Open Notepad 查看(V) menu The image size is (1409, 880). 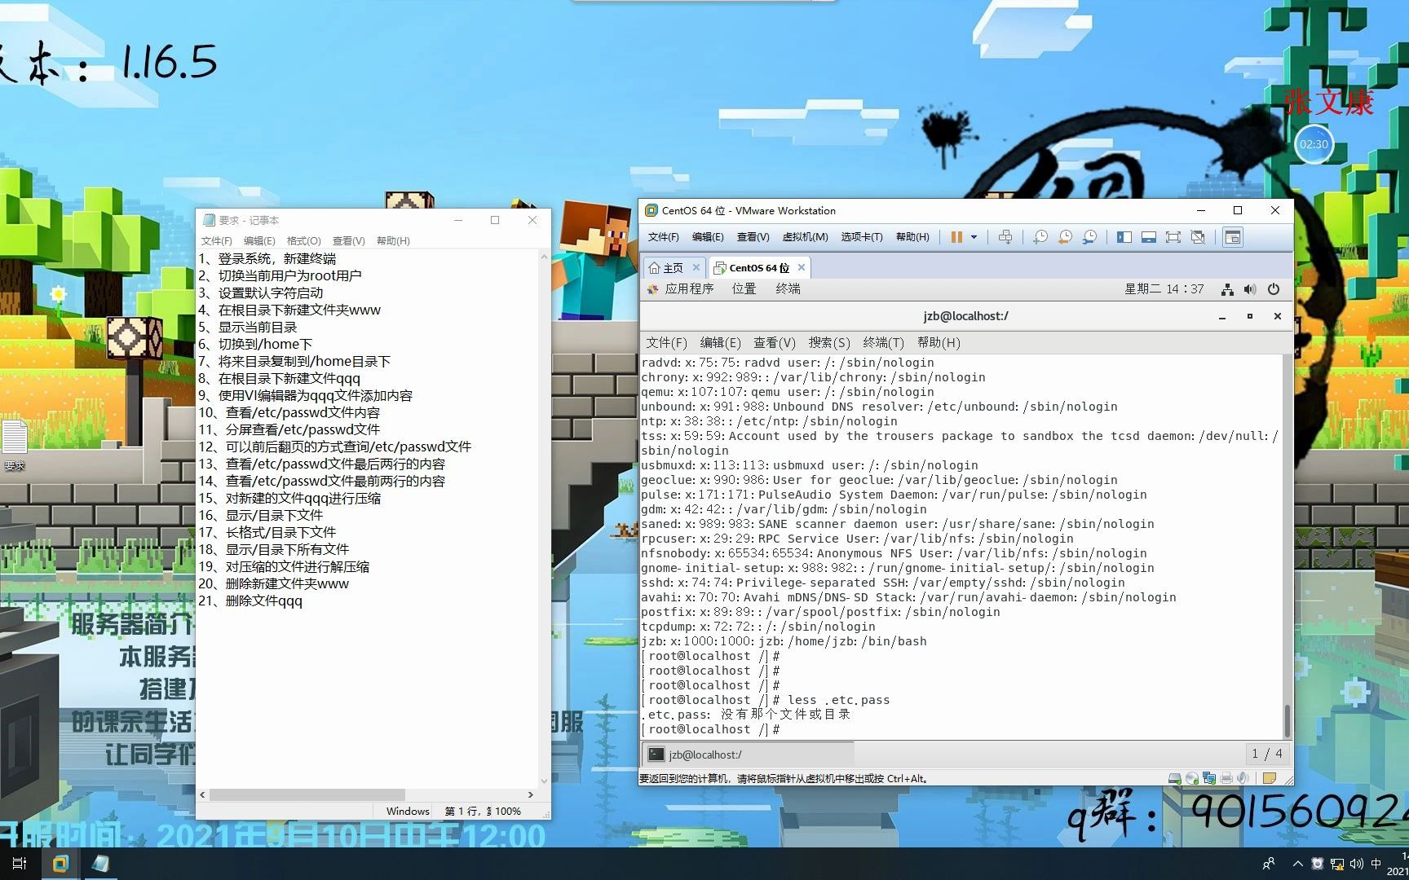coord(348,241)
